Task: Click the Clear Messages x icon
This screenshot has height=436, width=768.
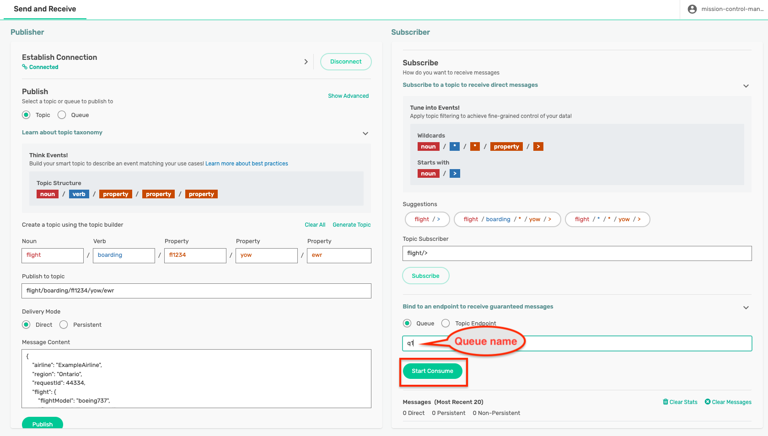Action: pos(708,402)
